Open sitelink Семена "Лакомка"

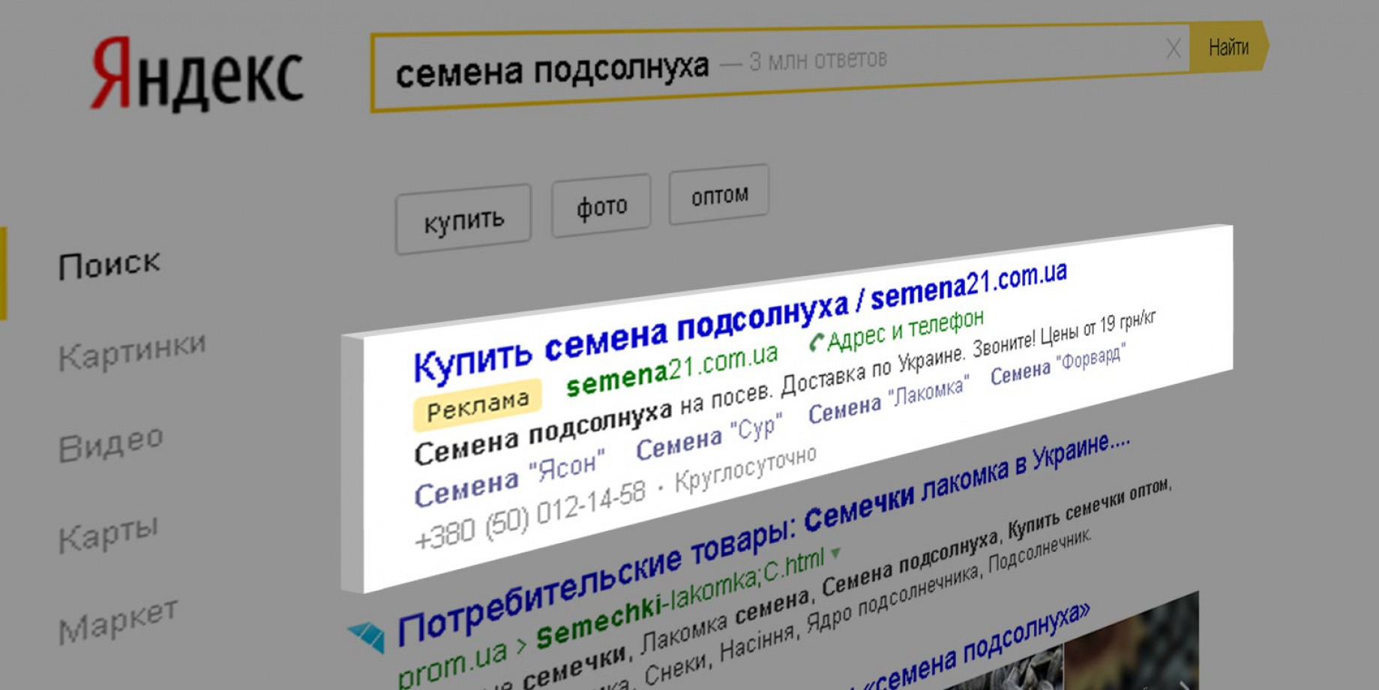(889, 400)
